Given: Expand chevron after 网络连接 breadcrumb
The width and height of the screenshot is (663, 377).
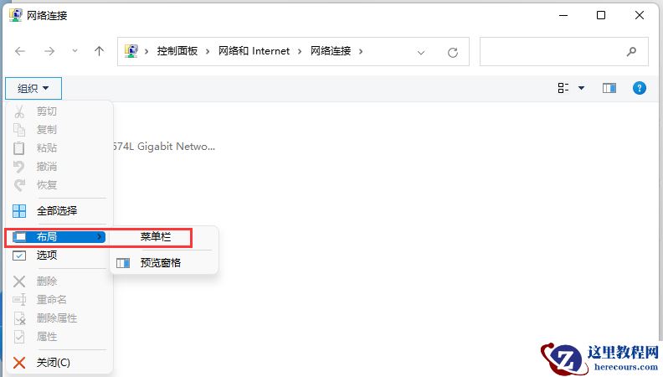Looking at the screenshot, I should [361, 52].
